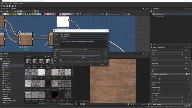This screenshot has height=108, width=192.
Task: Click the Description text area
Action: click(x=84, y=44)
